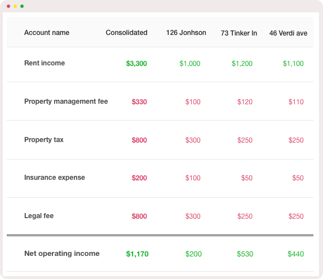This screenshot has width=323, height=279.
Task: Open the Property management fee account
Action: click(66, 101)
